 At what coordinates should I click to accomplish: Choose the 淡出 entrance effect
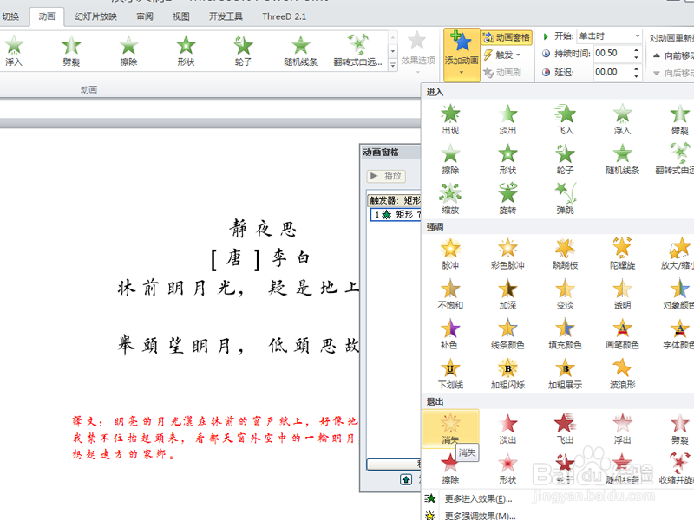[x=507, y=119]
